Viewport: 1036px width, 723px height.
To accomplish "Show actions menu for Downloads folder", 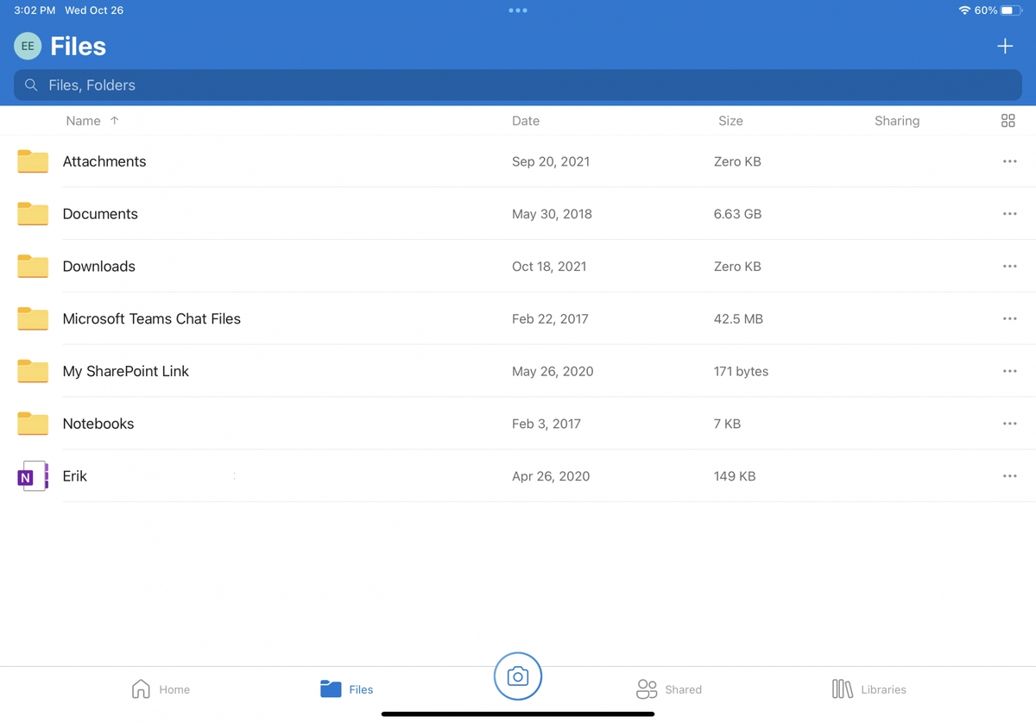I will [1009, 266].
